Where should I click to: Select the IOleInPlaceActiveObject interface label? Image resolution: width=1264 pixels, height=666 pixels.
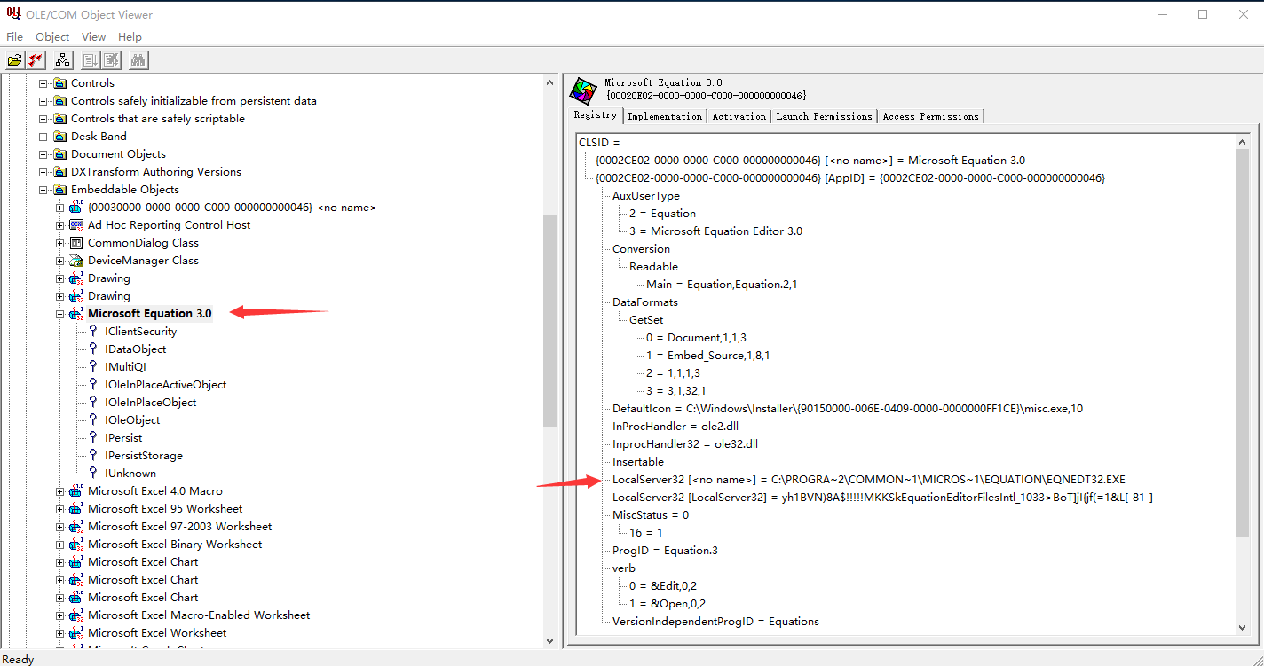[x=165, y=385]
